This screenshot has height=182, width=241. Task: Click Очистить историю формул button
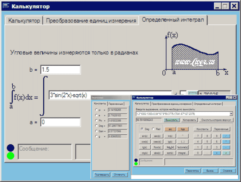pyautogui.click(x=216, y=120)
